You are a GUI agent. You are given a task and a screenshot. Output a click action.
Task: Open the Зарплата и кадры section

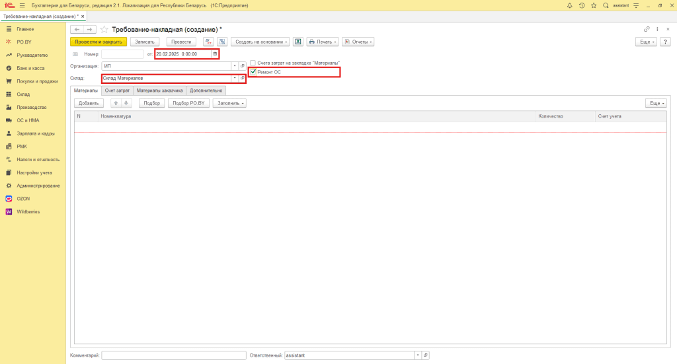36,133
